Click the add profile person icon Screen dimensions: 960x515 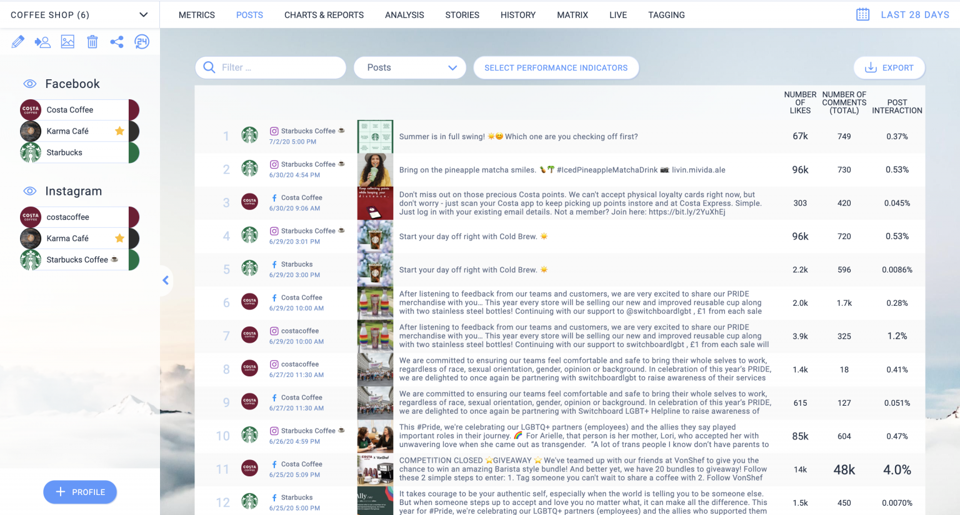click(42, 41)
